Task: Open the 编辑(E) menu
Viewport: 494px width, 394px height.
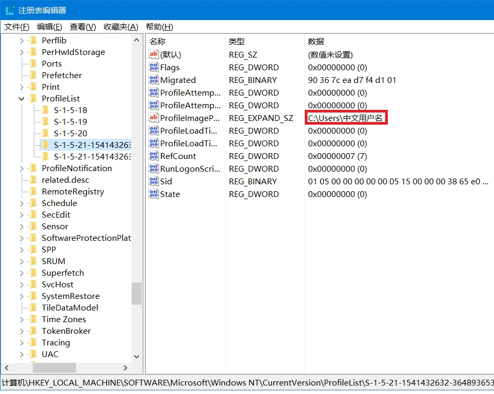Action: (x=50, y=27)
